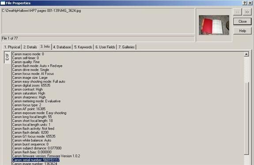The height and width of the screenshot is (165, 254).
Task: Click the info list scrollbar thumb
Action: pos(246,118)
